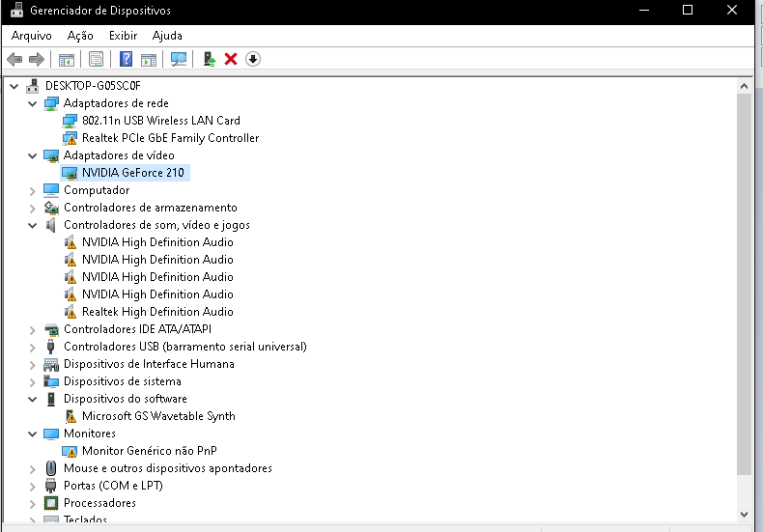Collapse the Monitores category
The image size is (763, 532).
(x=33, y=434)
